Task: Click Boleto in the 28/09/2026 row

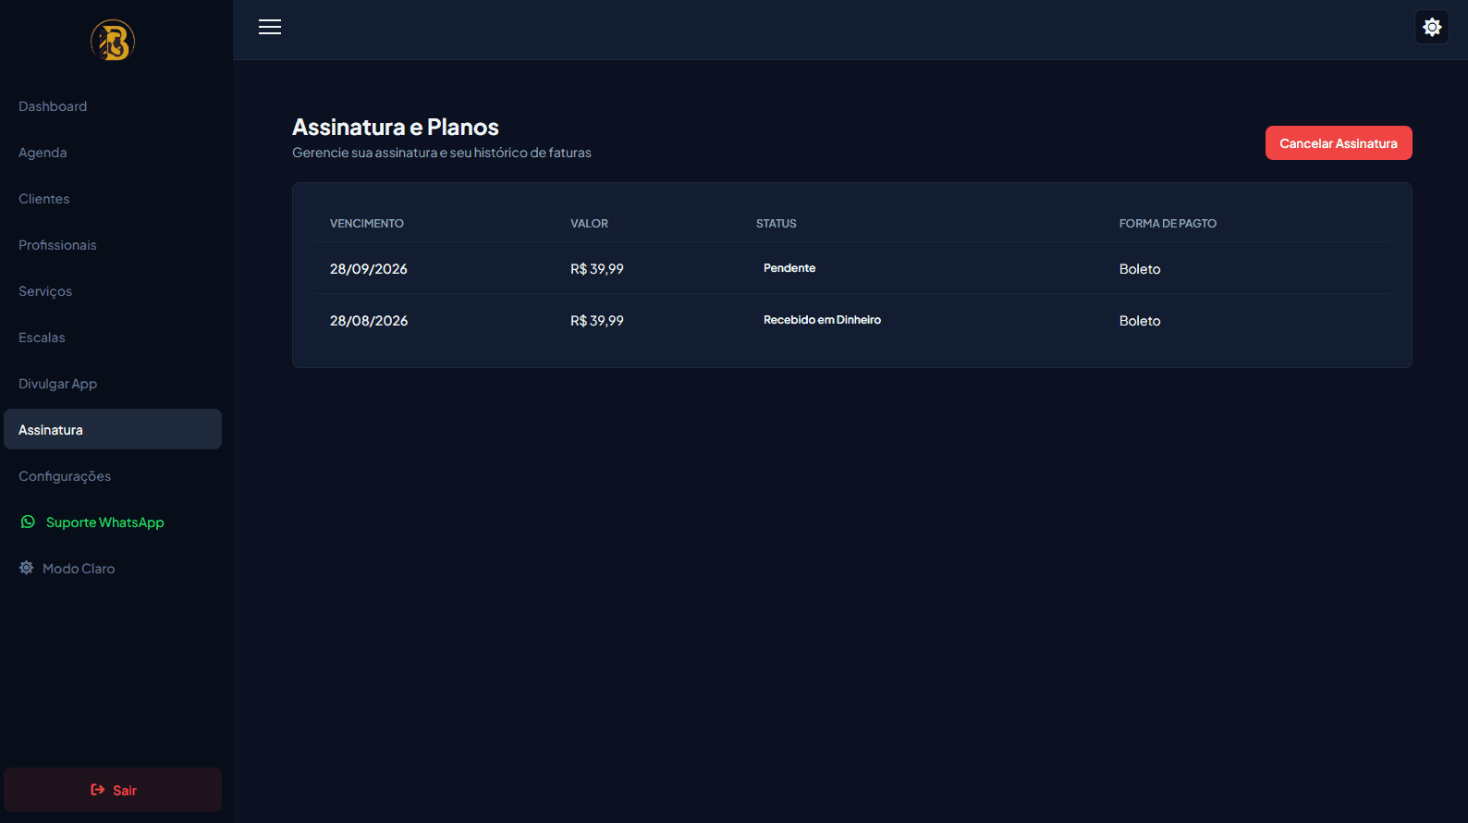Action: click(x=1140, y=269)
